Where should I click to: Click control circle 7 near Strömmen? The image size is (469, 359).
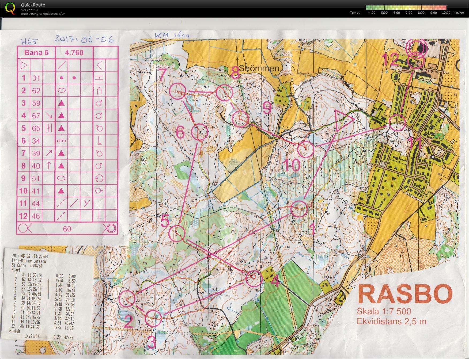click(x=178, y=91)
